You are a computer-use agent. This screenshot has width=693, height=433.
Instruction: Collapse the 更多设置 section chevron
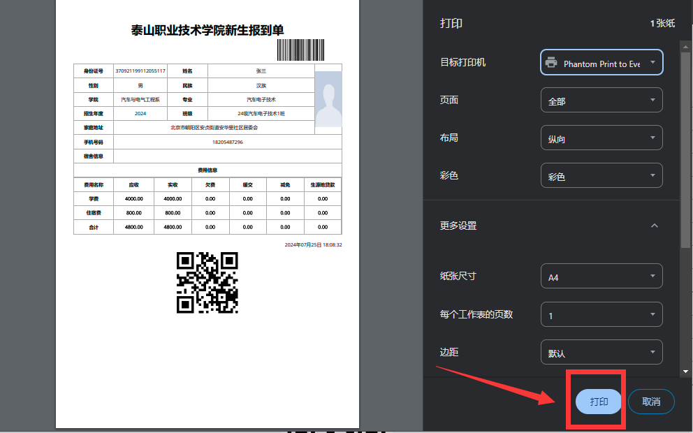click(x=655, y=226)
